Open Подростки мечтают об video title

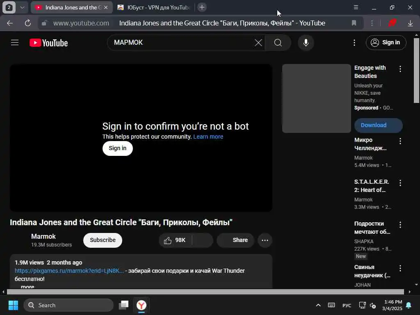[x=372, y=228]
